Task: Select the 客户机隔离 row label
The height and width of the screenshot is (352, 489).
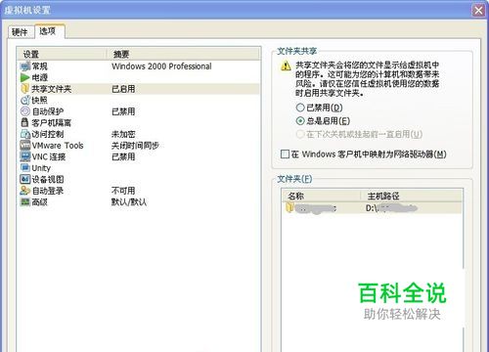Action: click(x=52, y=122)
